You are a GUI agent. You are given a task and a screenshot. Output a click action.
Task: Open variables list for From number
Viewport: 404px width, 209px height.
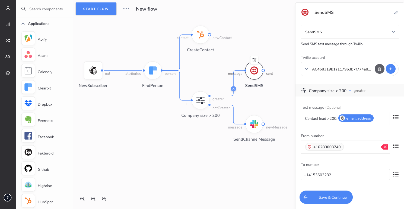point(396,146)
